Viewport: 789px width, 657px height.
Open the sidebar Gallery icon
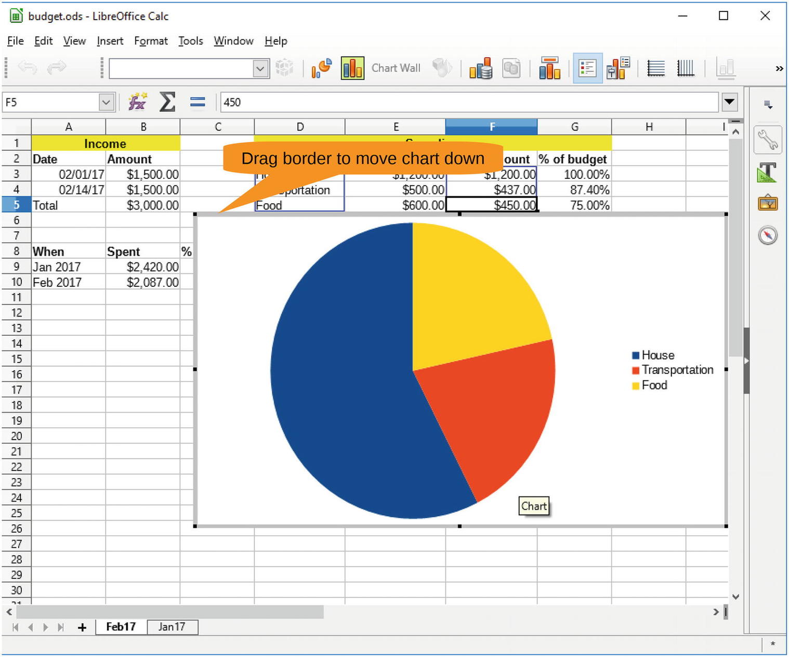(x=768, y=203)
